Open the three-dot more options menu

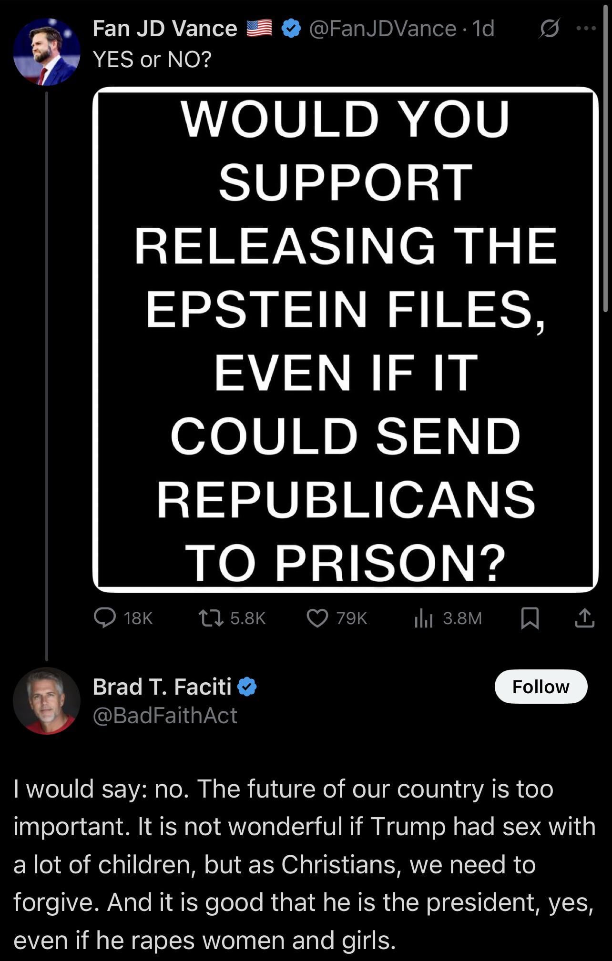click(586, 29)
